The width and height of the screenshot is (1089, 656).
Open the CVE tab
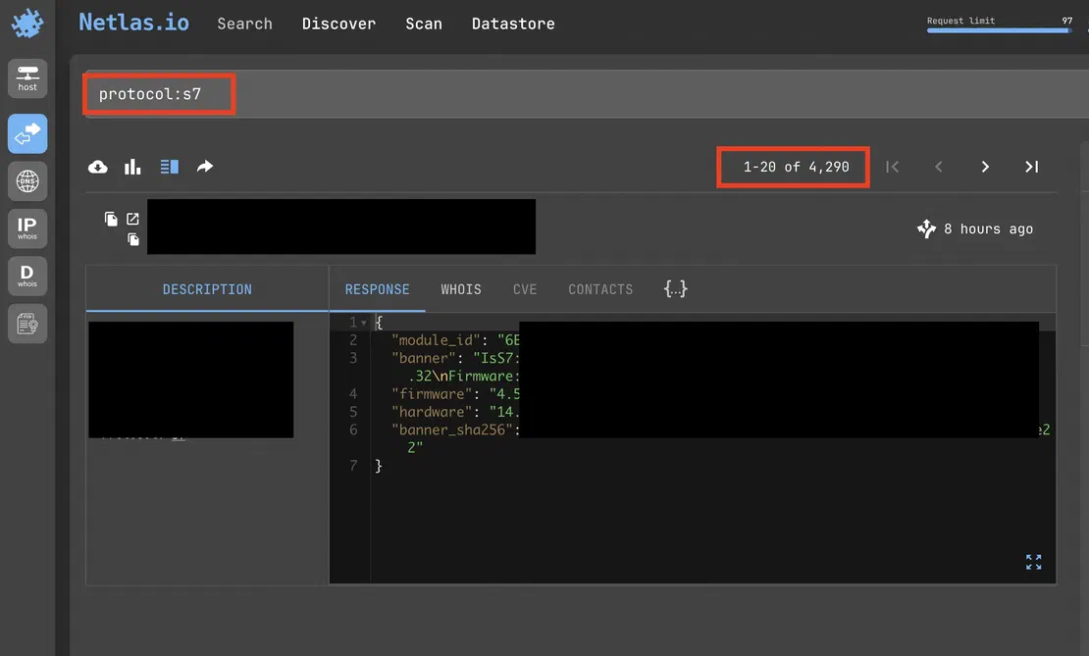pyautogui.click(x=525, y=289)
